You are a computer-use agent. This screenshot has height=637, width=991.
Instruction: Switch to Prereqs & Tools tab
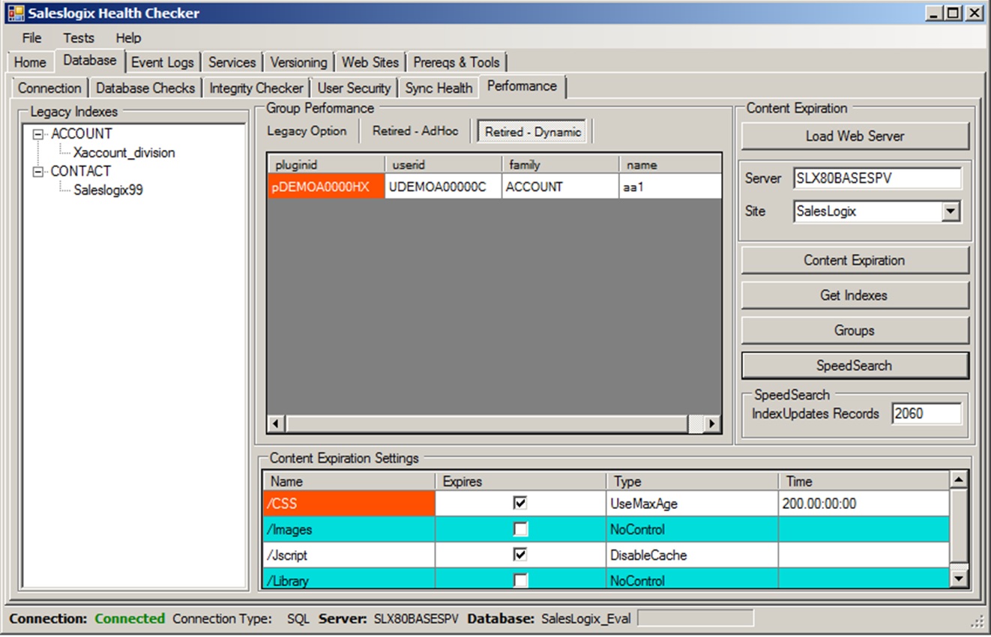(457, 62)
